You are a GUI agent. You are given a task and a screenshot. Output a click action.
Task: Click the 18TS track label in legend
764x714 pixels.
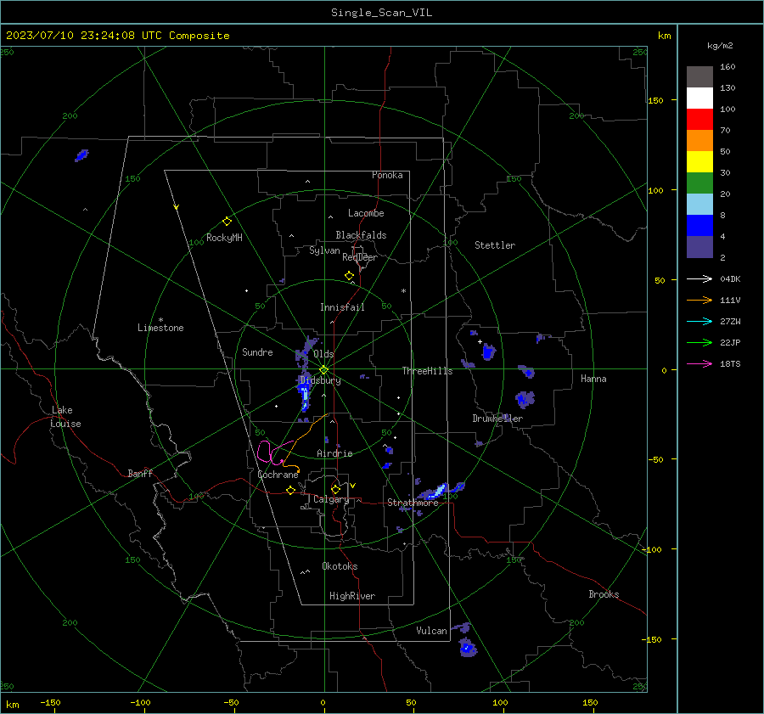(x=730, y=364)
